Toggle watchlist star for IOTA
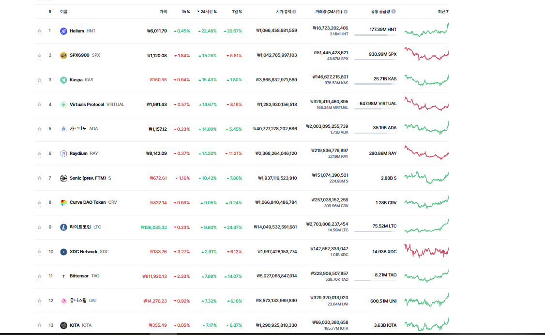Image resolution: width=545 pixels, height=335 pixels. click(39, 326)
